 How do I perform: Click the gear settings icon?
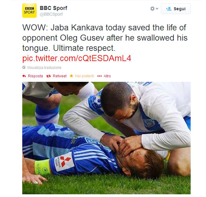[152, 9]
